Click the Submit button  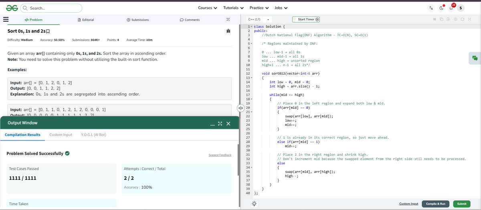pos(462,204)
